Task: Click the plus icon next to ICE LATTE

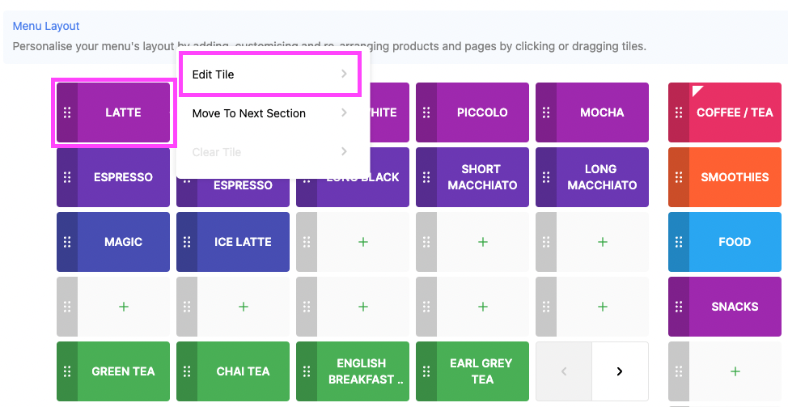Action: click(x=362, y=242)
